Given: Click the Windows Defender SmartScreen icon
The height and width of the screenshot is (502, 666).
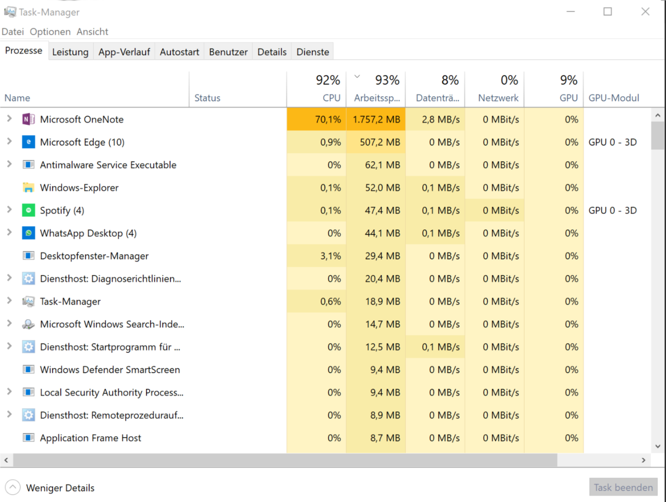Looking at the screenshot, I should [28, 370].
